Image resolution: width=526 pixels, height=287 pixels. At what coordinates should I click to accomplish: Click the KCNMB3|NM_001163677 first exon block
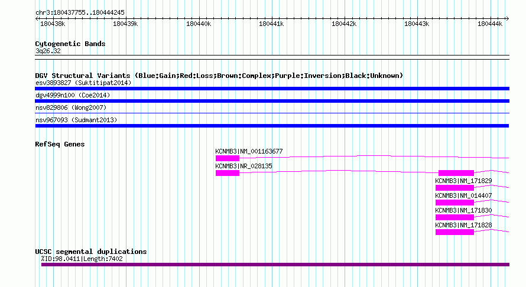(228, 158)
